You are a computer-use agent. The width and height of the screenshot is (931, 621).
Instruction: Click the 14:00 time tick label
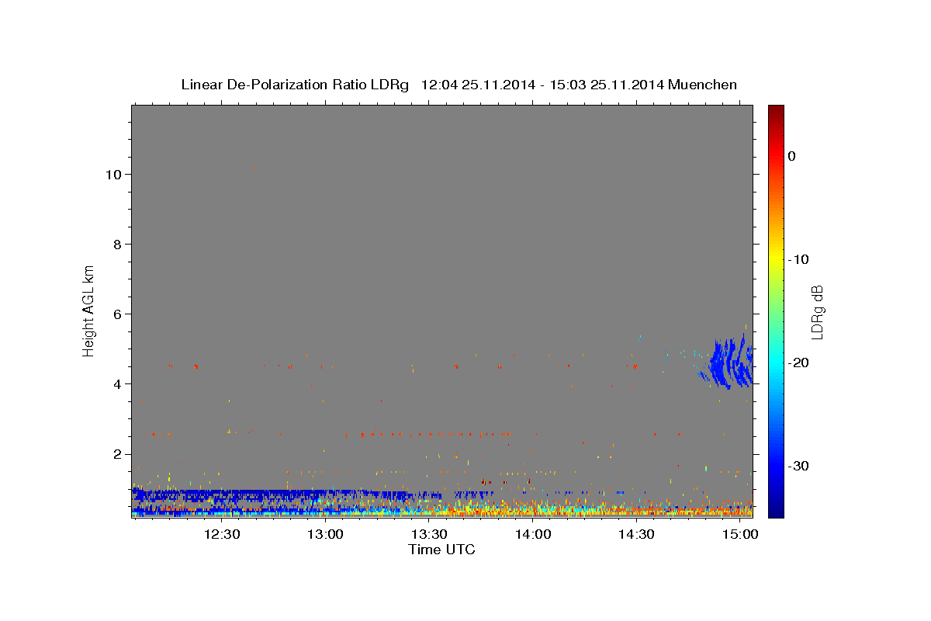click(x=533, y=534)
